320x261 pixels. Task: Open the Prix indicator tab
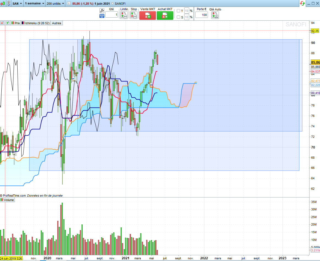click(x=15, y=23)
